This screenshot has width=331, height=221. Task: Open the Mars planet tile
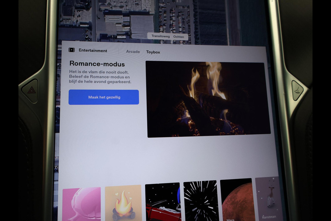coord(236,200)
